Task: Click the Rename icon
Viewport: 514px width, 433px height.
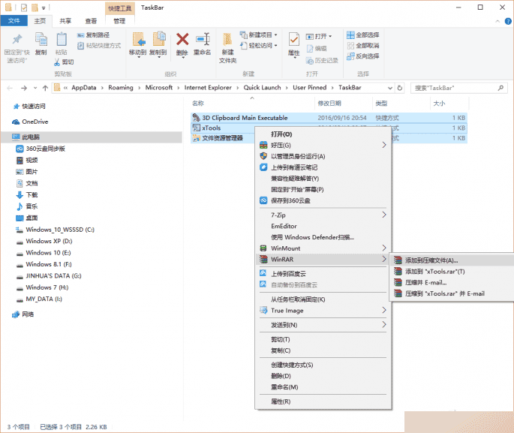Action: [x=203, y=39]
